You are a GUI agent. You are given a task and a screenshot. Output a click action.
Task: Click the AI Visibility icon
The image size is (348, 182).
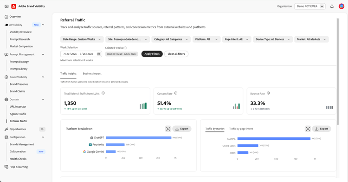[x=6, y=25]
